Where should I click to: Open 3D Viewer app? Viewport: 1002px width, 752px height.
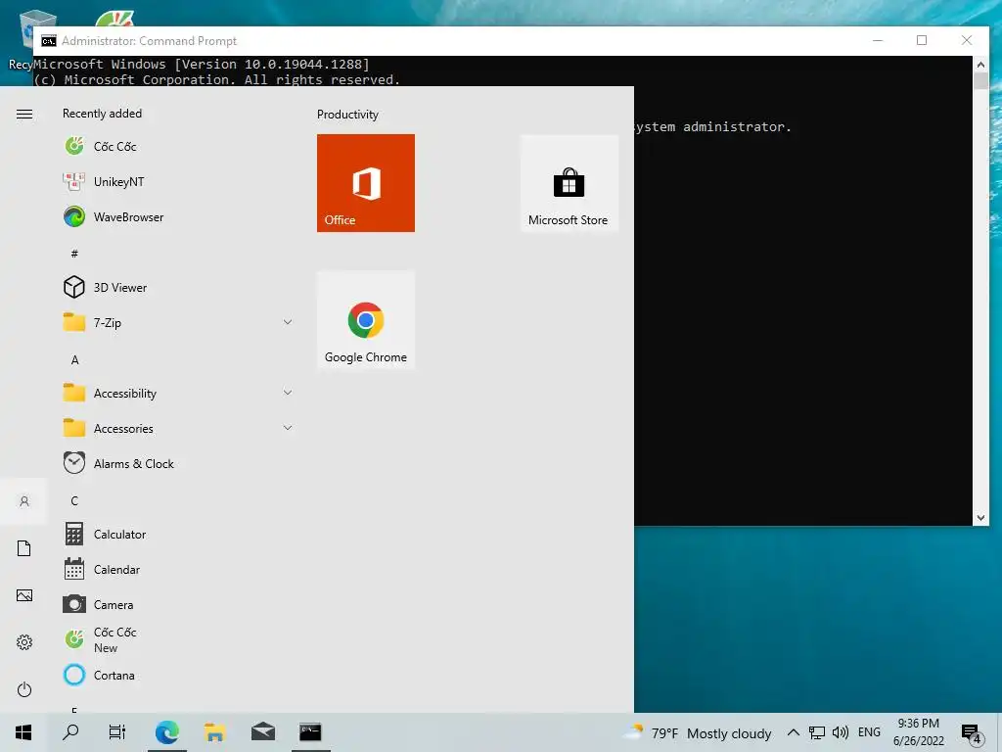point(179,287)
